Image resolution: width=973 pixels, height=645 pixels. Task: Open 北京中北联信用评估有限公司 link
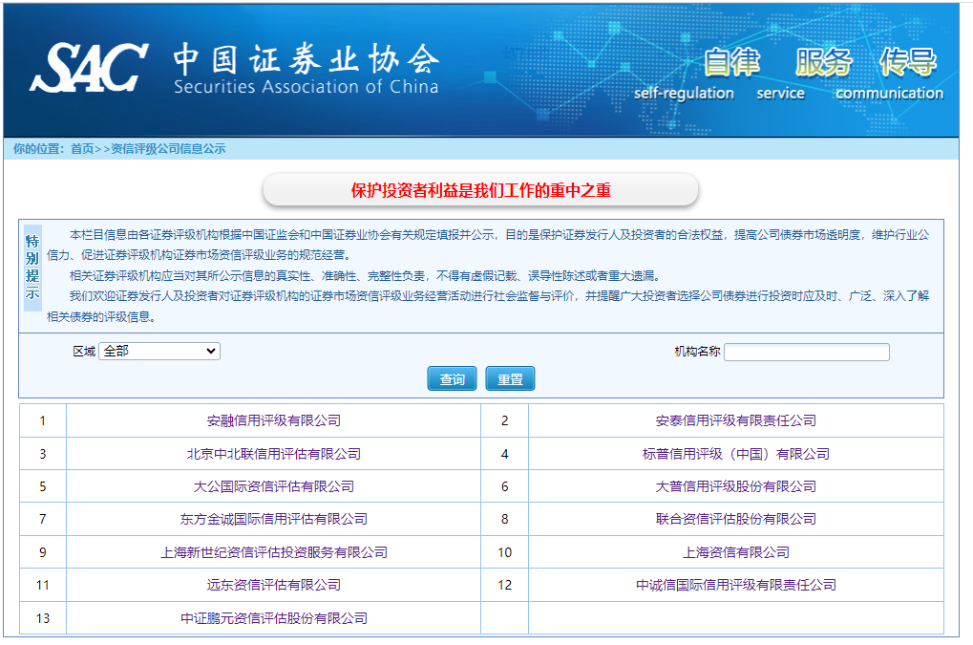tap(274, 454)
